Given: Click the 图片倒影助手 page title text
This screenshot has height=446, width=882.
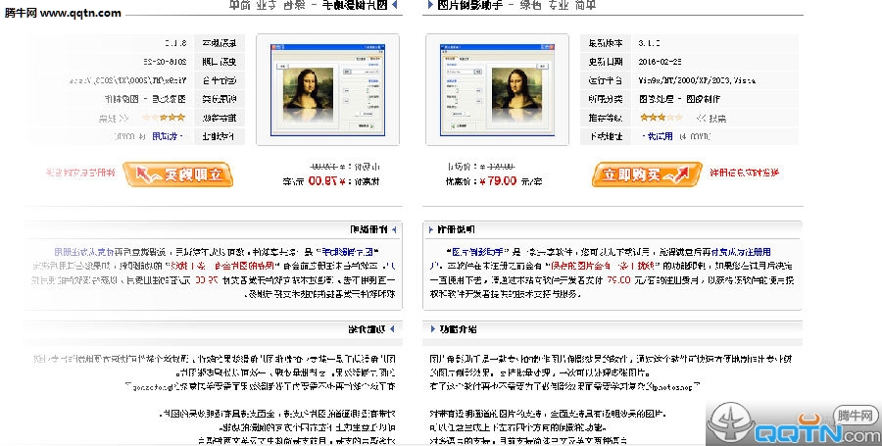Looking at the screenshot, I should point(469,5).
